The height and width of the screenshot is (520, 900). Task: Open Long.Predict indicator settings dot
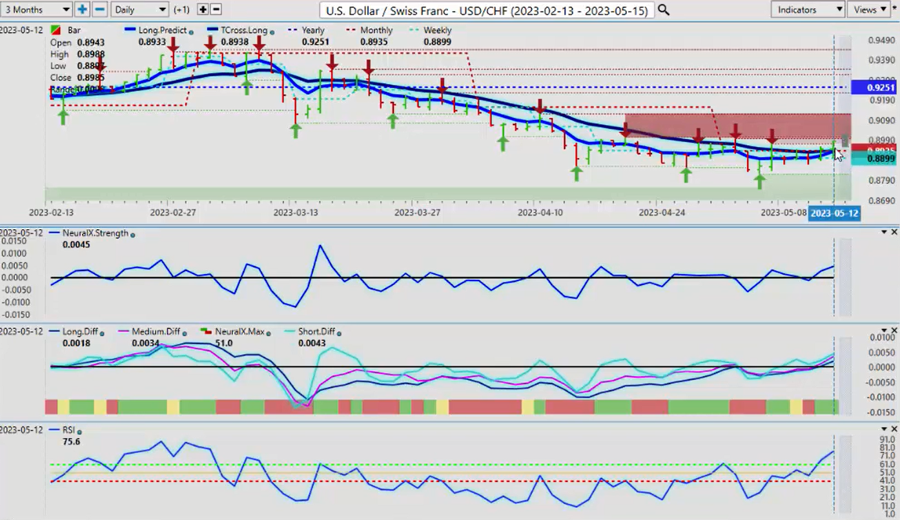[191, 32]
